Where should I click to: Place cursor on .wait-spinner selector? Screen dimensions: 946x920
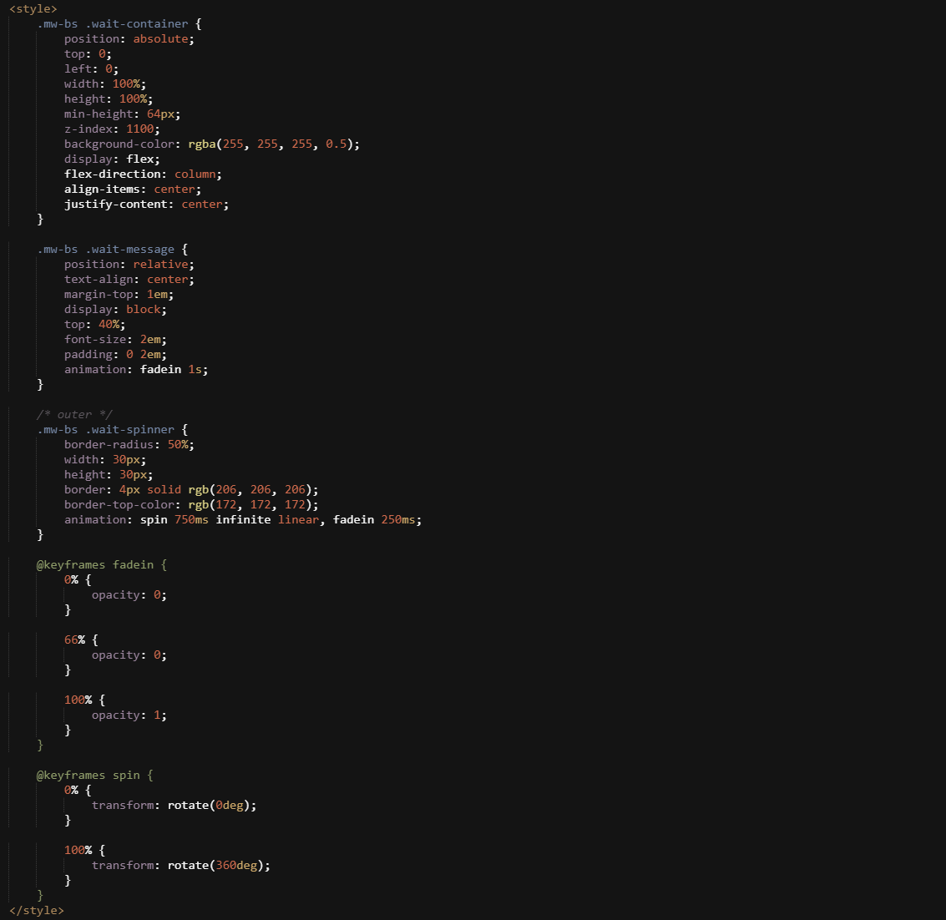click(129, 429)
